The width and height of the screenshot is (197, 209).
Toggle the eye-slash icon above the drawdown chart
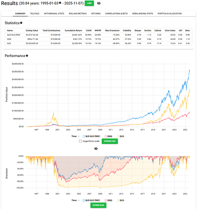coord(96,149)
